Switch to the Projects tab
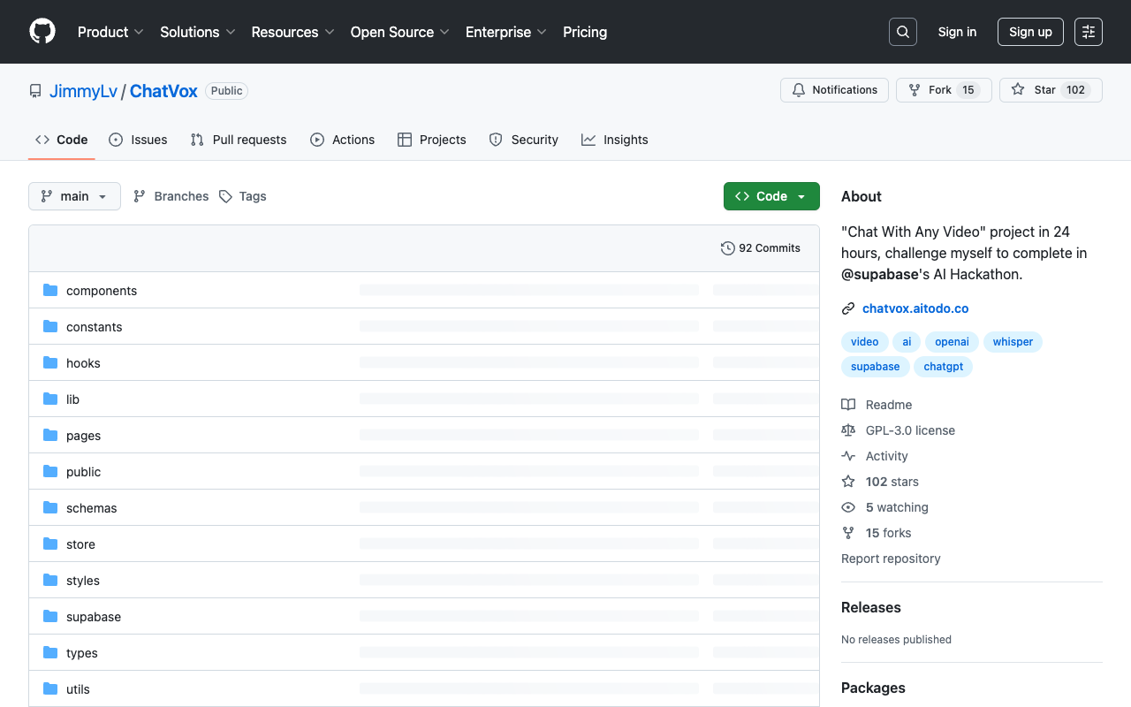Viewport: 1131px width, 707px height. [432, 140]
